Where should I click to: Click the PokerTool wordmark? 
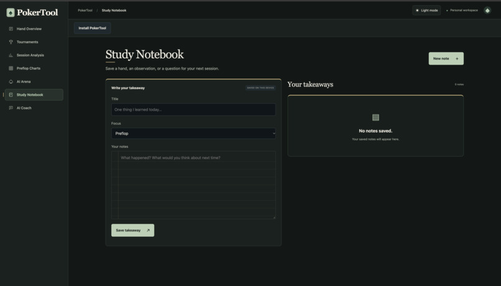click(x=37, y=12)
